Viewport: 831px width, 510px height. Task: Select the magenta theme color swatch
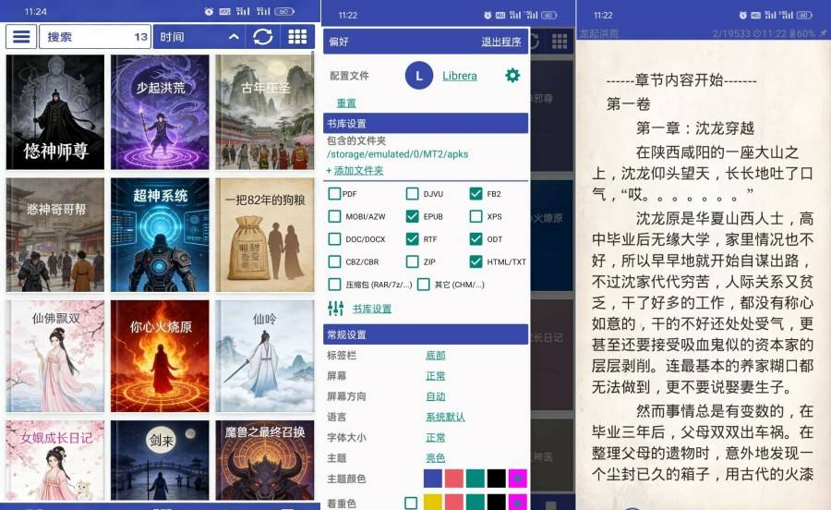click(518, 479)
